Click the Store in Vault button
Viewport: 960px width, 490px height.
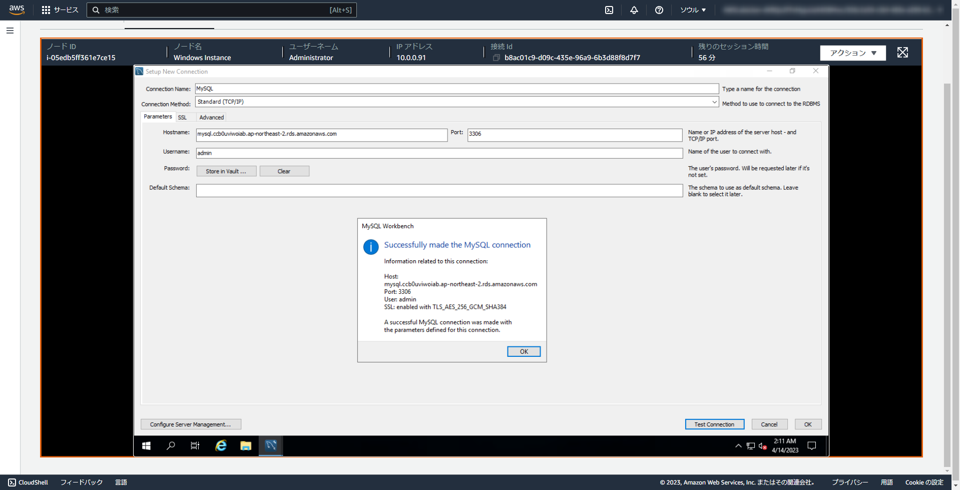pos(226,171)
